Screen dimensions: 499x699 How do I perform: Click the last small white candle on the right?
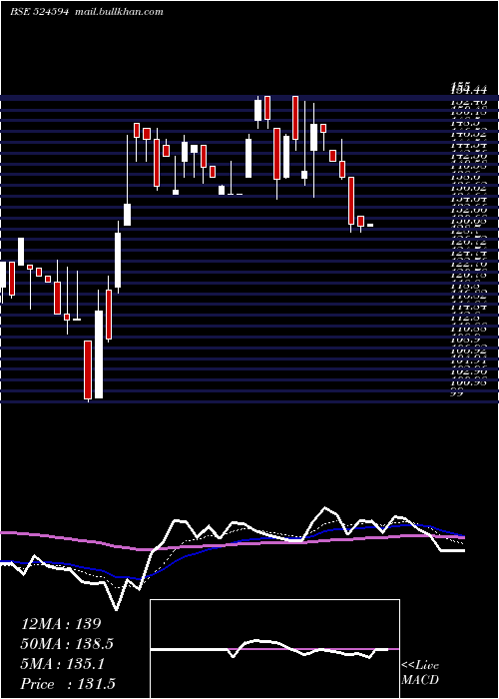pyautogui.click(x=370, y=225)
